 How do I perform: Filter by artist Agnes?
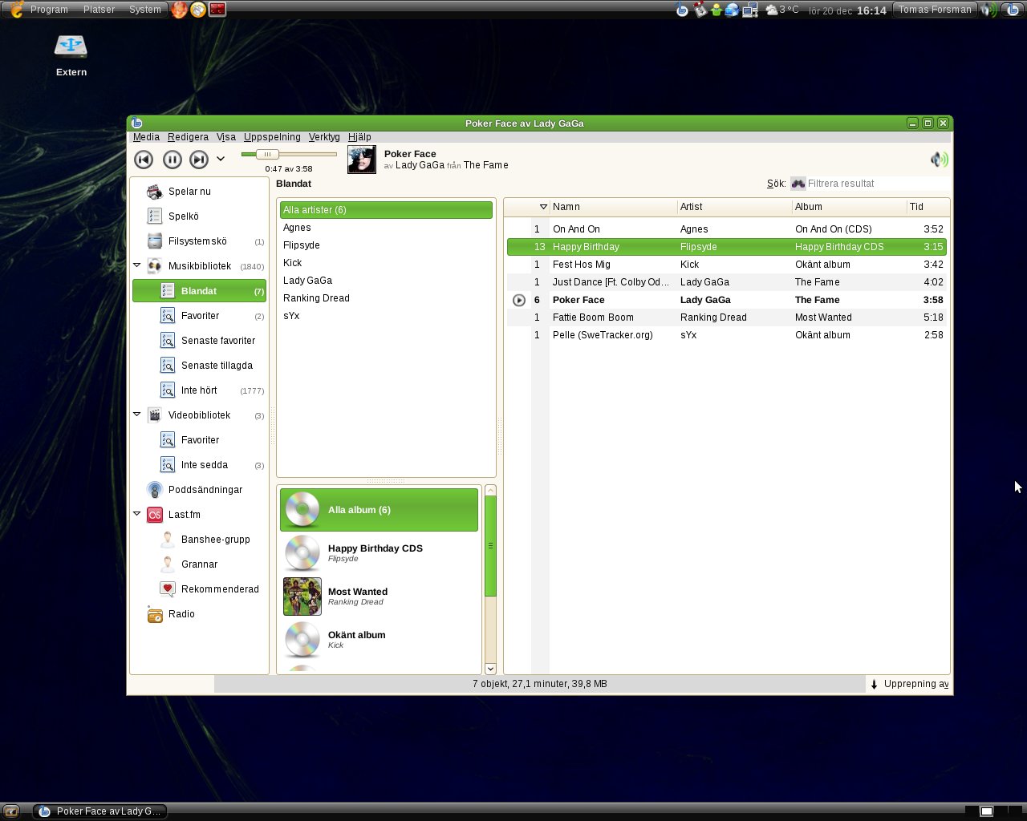click(386, 228)
